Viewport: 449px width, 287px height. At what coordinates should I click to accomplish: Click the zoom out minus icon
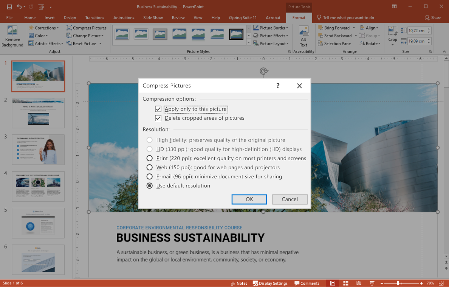click(382, 283)
